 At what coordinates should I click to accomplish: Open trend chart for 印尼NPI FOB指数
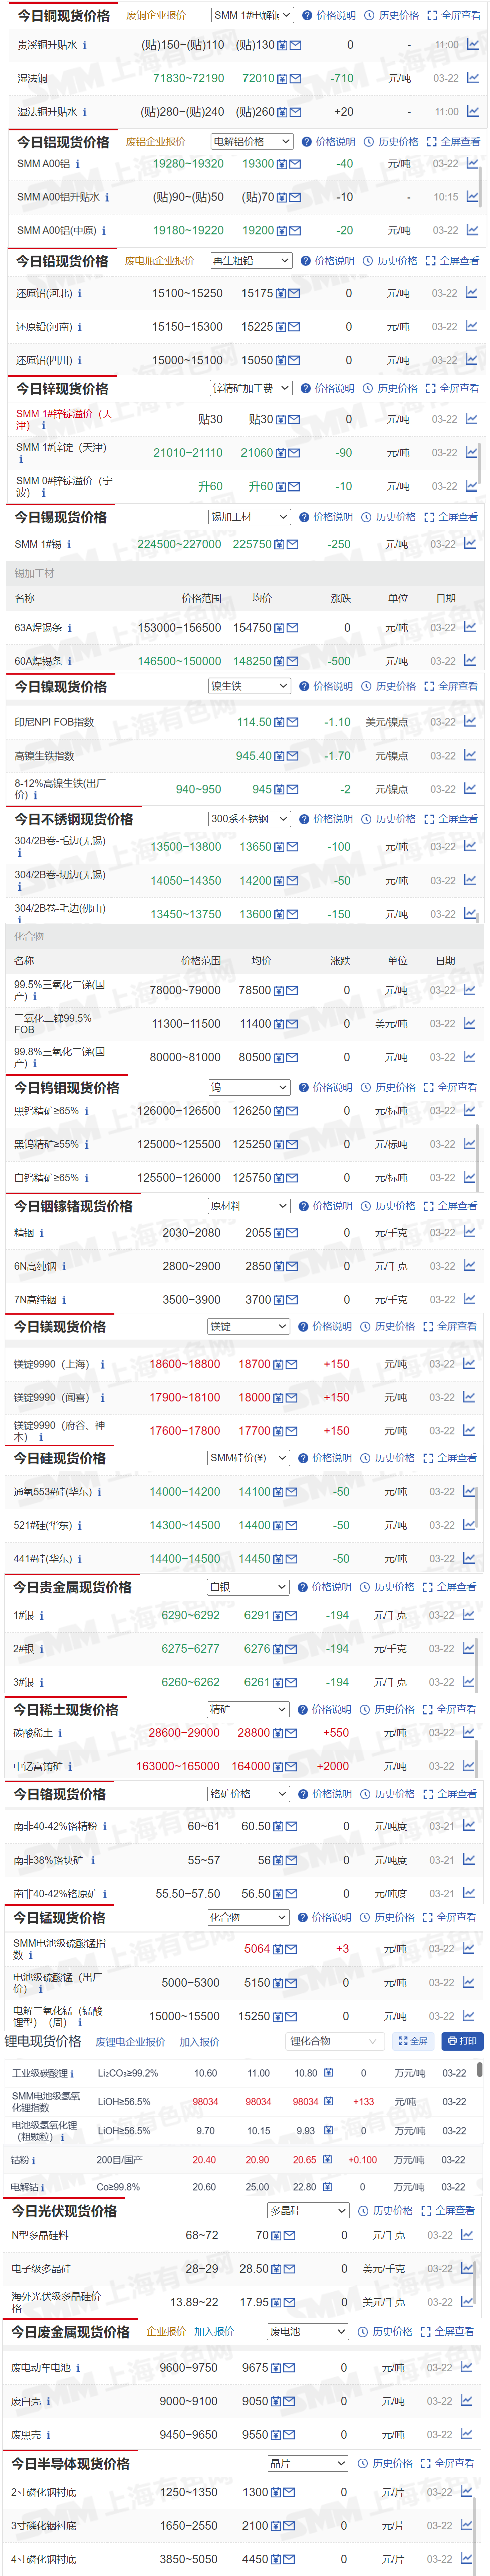coord(470,722)
